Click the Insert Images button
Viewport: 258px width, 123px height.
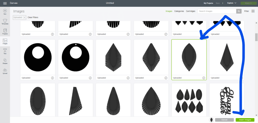(x=245, y=120)
